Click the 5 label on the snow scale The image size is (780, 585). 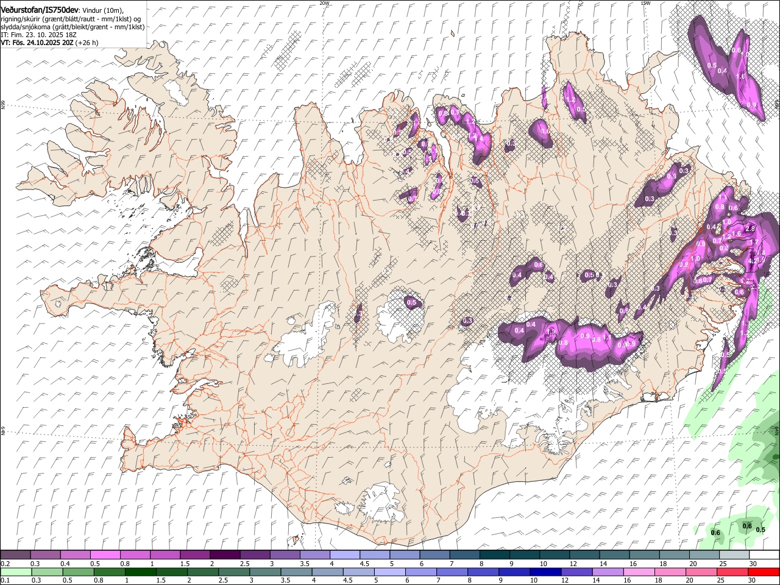391,564
